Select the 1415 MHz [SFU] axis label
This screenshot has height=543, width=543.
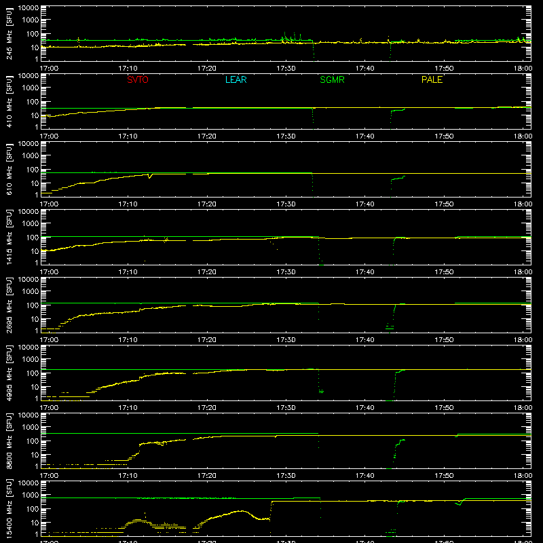click(x=10, y=237)
